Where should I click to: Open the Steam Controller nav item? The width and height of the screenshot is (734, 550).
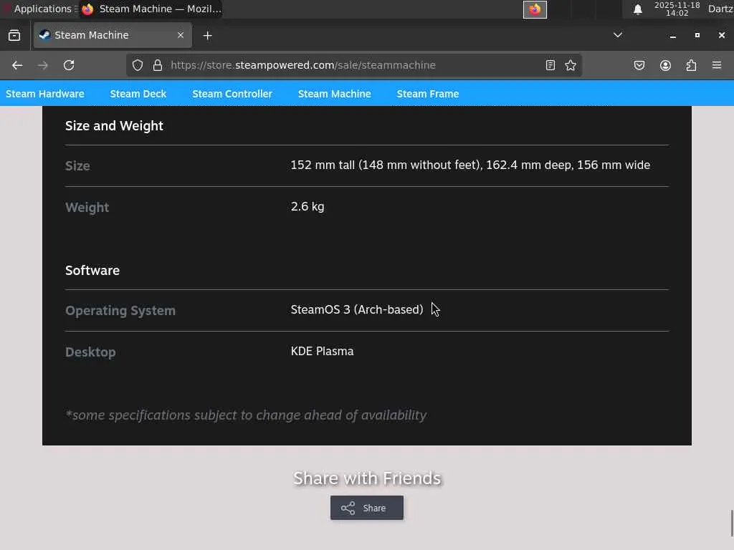pyautogui.click(x=232, y=94)
